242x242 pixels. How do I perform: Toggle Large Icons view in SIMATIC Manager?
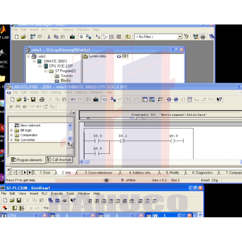(98, 37)
